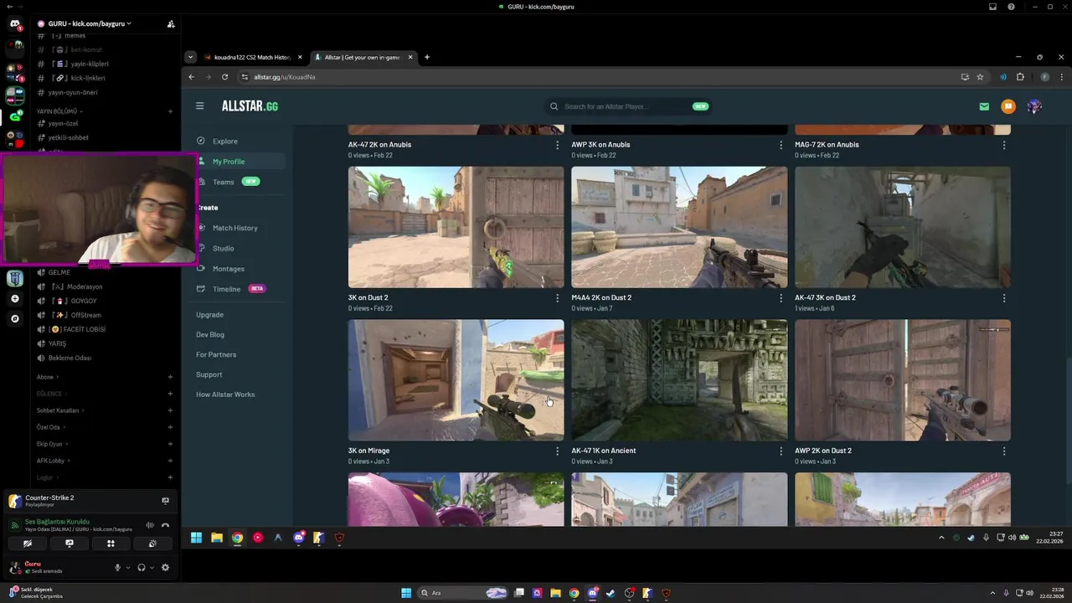Reload the allstar.gg page
This screenshot has height=603, width=1072.
click(x=224, y=77)
